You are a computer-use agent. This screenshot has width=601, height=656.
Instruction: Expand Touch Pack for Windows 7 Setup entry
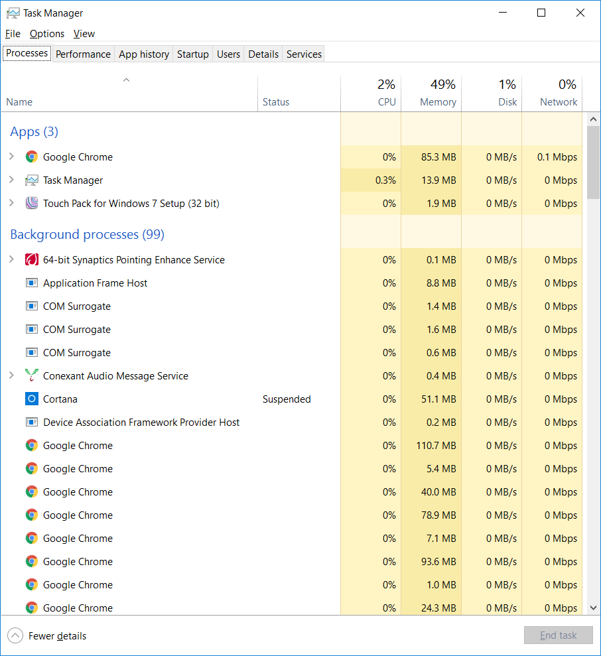[x=12, y=203]
